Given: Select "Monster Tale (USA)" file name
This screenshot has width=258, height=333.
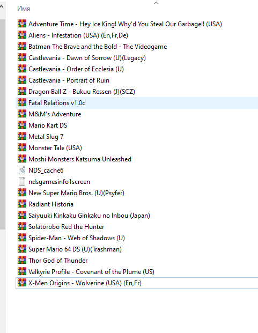Looking at the screenshot, I should point(55,148).
